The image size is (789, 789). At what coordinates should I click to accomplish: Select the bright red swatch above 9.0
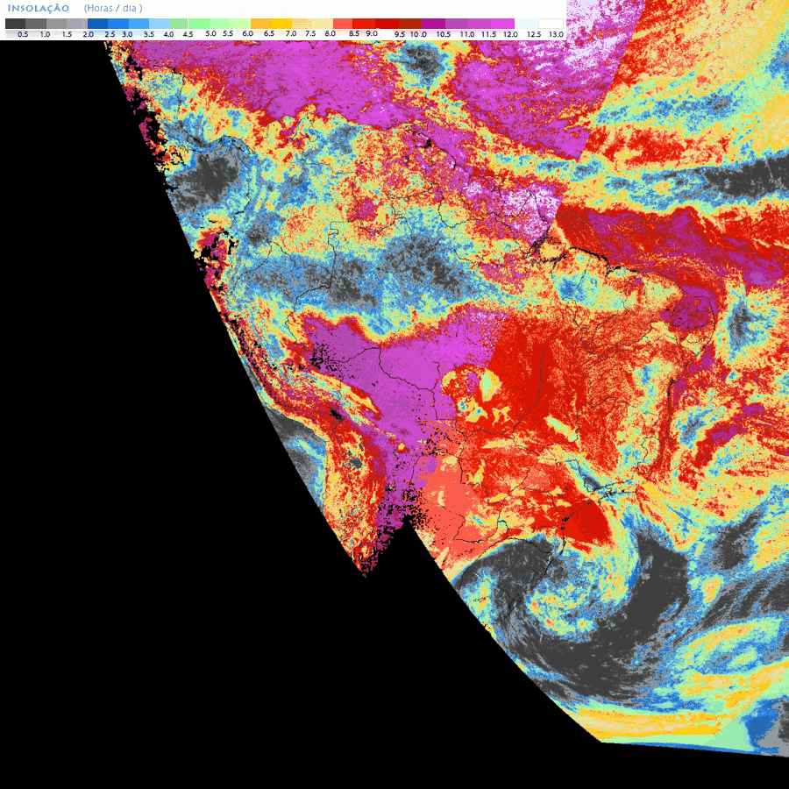(364, 24)
